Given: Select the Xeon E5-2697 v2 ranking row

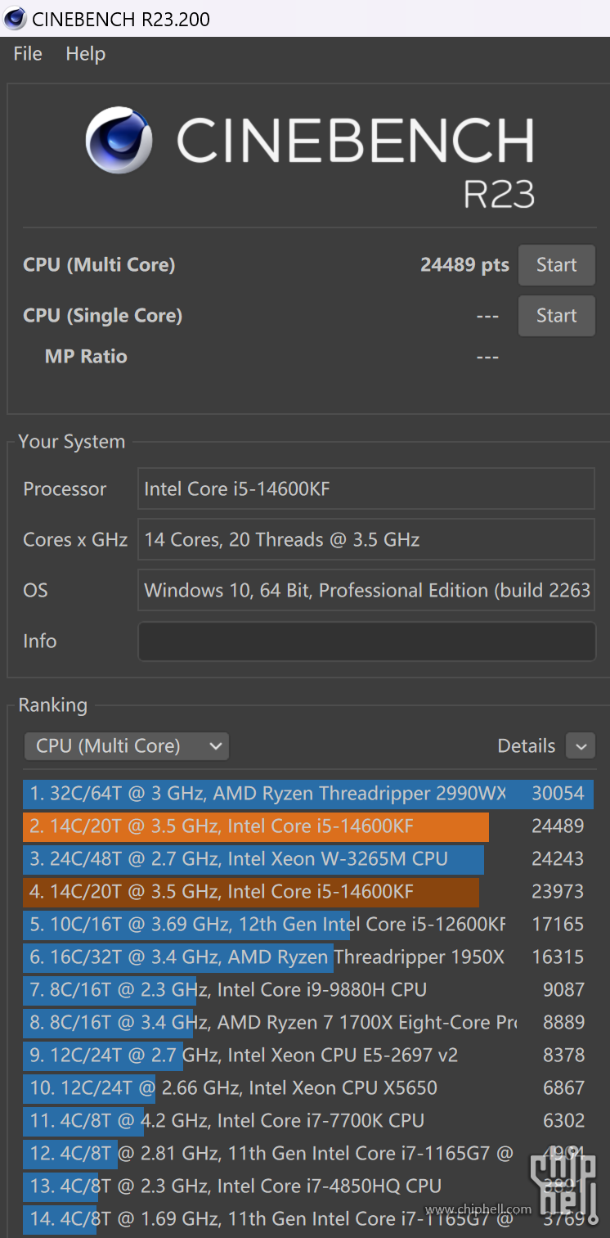Looking at the screenshot, I should (x=308, y=1056).
